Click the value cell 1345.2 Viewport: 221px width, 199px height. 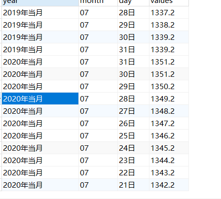coord(169,148)
